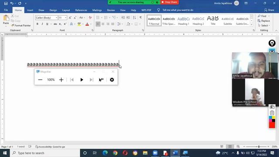Switch to the Review tab
Viewport: 279px width, 157px height.
tap(111, 10)
